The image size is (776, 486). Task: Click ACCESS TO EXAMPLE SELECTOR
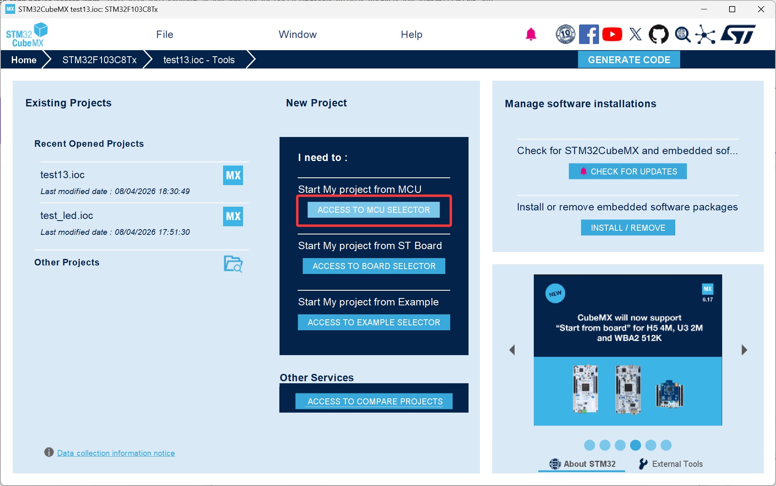pos(374,323)
